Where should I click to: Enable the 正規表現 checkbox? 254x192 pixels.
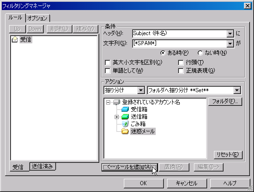[x=181, y=71]
